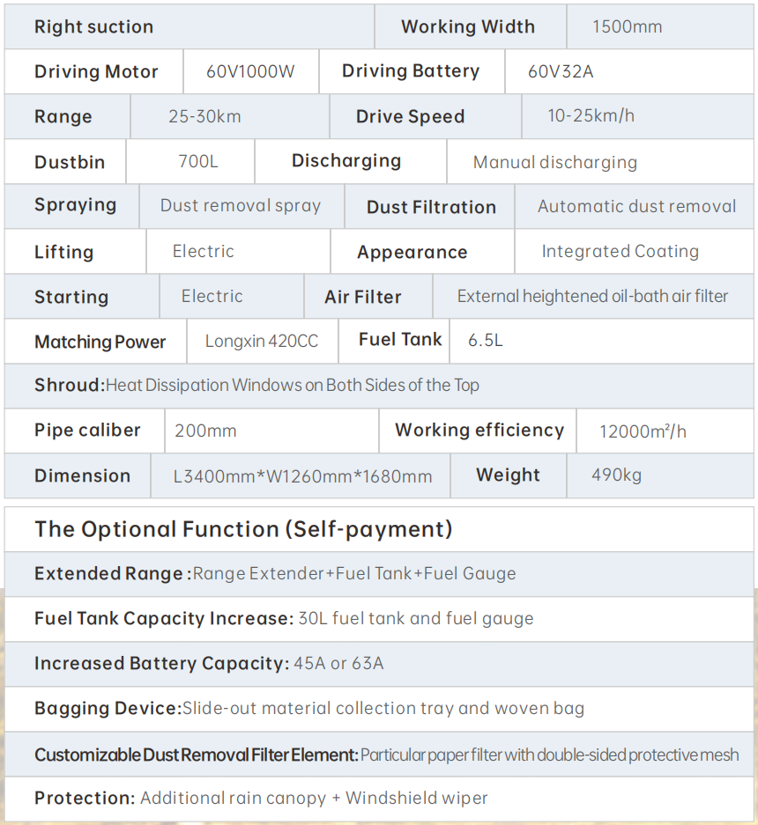The width and height of the screenshot is (758, 825).
Task: Select Increased Battery Capacity row
Action: coord(379,664)
